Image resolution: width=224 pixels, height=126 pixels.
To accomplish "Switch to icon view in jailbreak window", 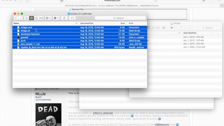I will coord(27,18).
